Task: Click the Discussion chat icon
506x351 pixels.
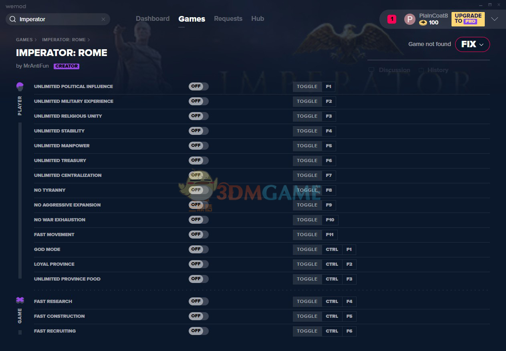Action: pos(371,70)
